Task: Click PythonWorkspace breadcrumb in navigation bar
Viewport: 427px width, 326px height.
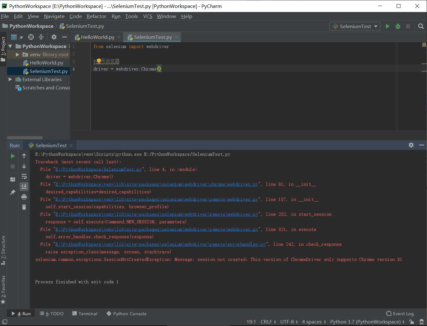Action: 28,26
